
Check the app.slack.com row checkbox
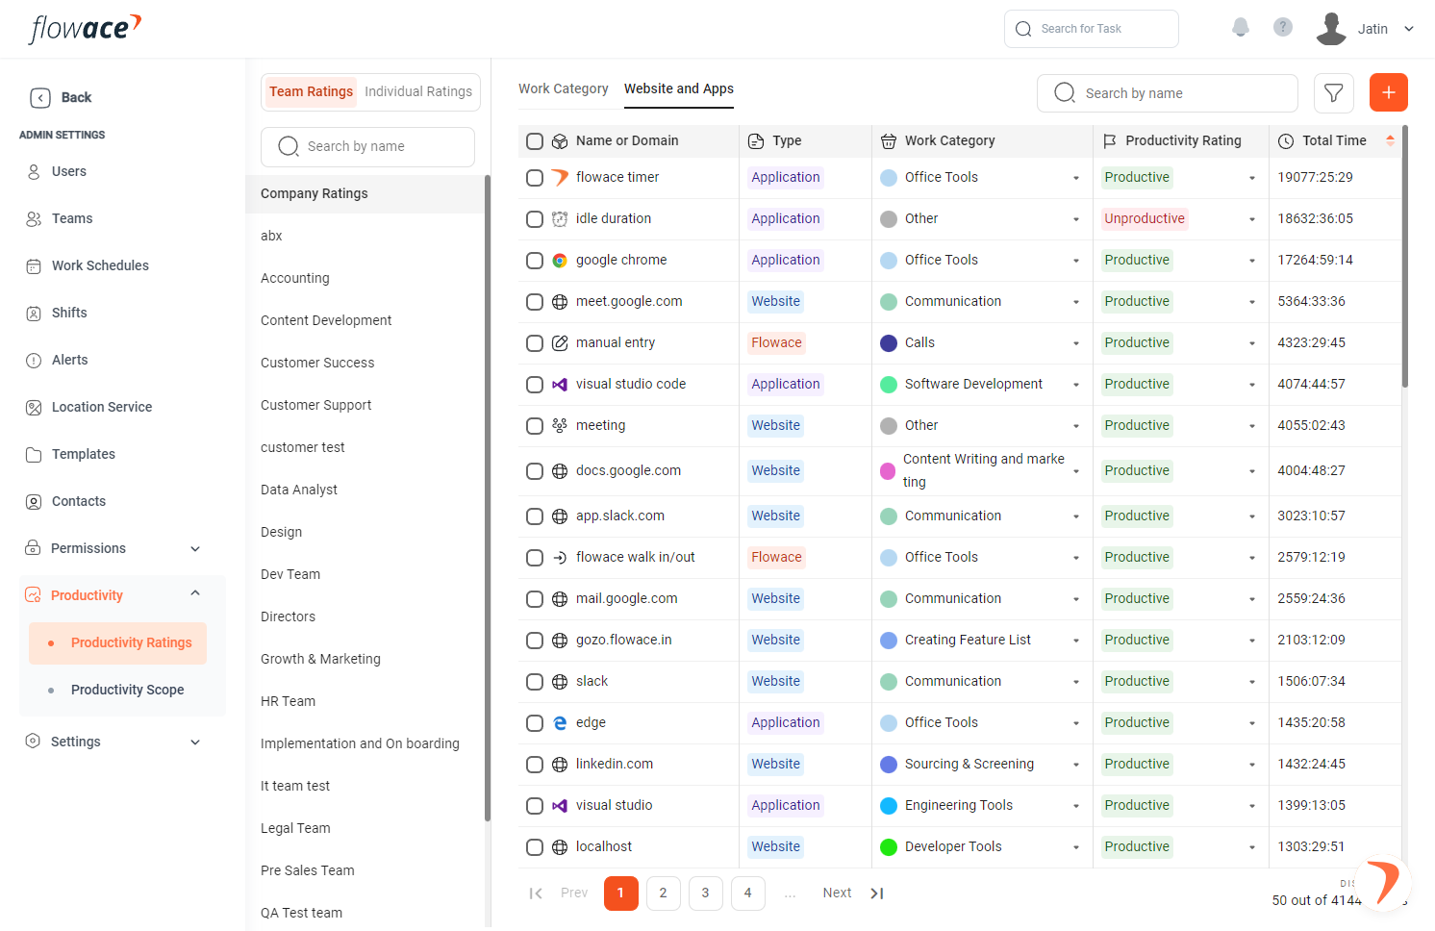(535, 516)
